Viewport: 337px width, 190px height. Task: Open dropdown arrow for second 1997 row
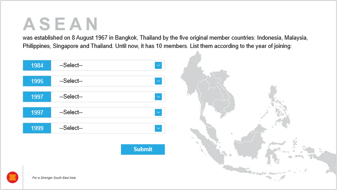click(x=158, y=112)
